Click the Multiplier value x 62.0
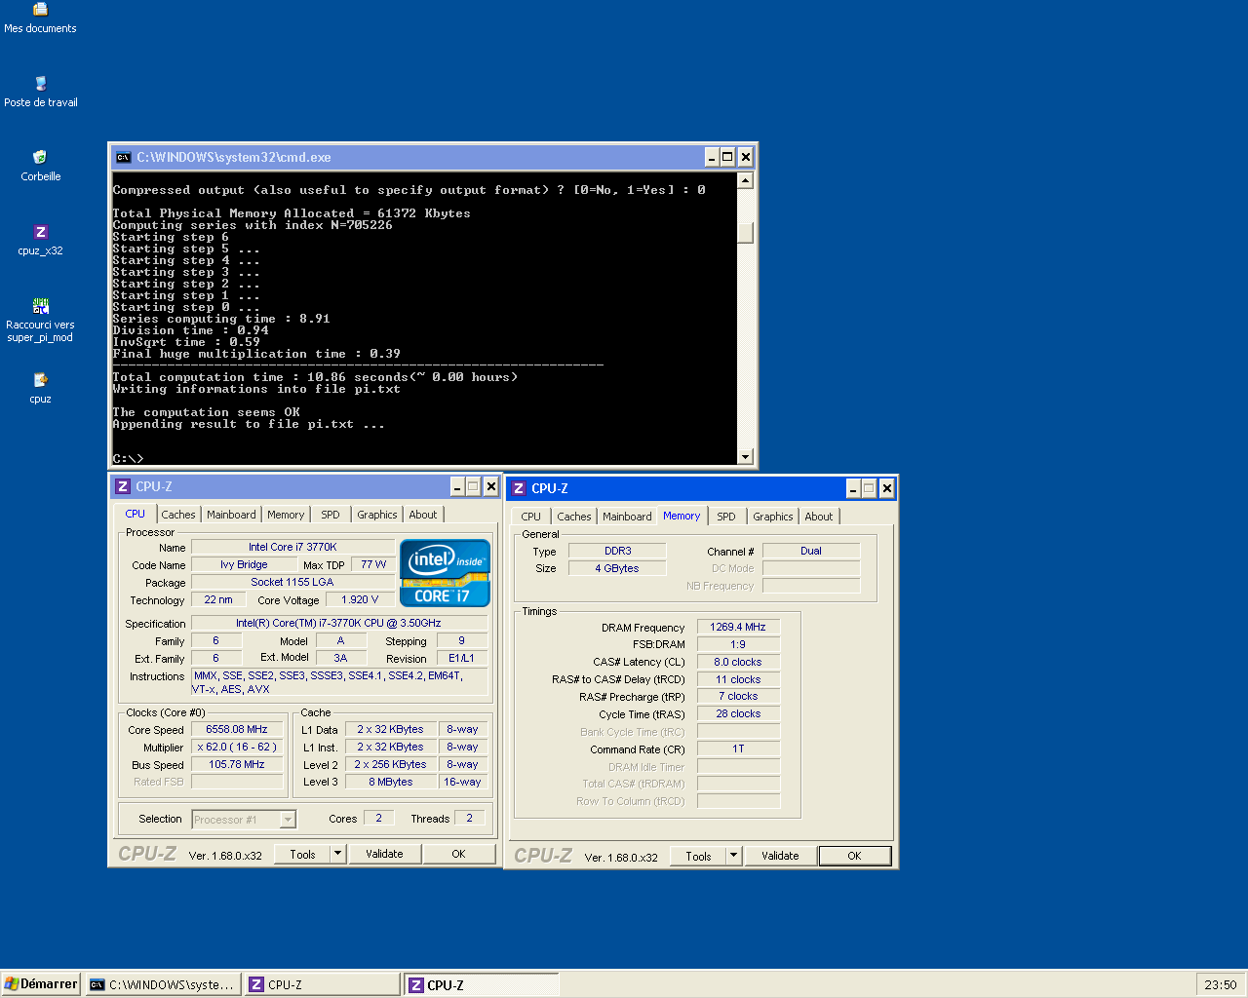 click(x=237, y=747)
